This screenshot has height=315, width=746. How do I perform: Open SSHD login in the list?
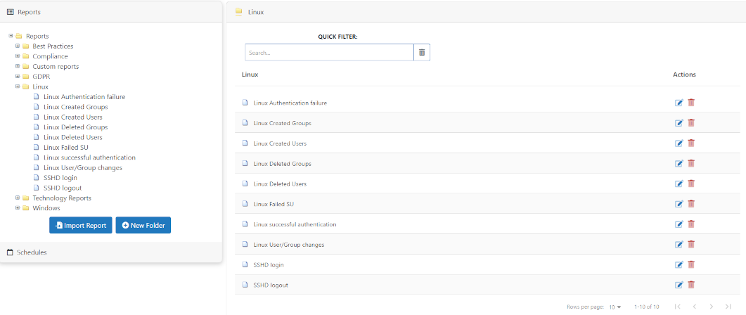[269, 264]
